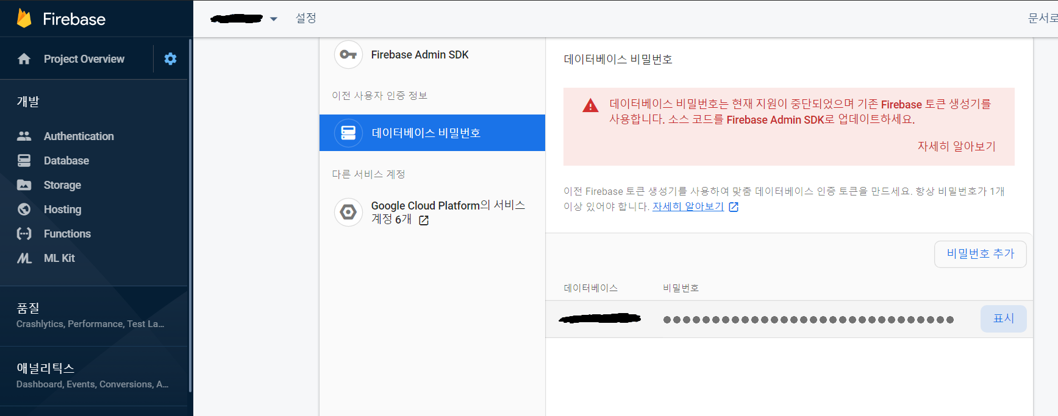Click the Functions brackets icon
Image resolution: width=1058 pixels, height=416 pixels.
click(x=24, y=233)
